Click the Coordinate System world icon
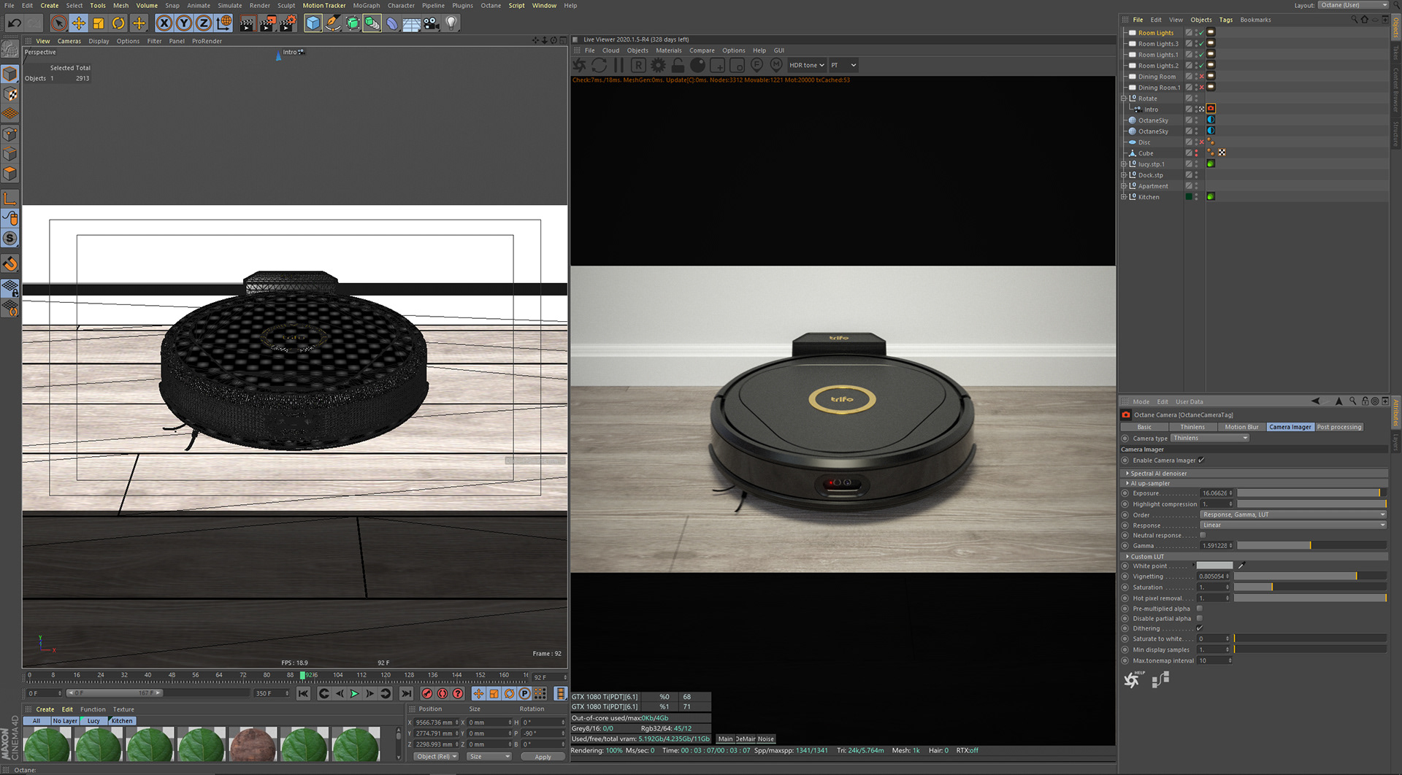Image resolution: width=1402 pixels, height=775 pixels. [224, 23]
